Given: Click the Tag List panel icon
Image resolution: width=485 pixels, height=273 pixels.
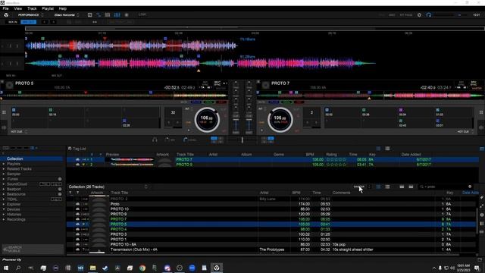Looking at the screenshot, I should pos(70,149).
